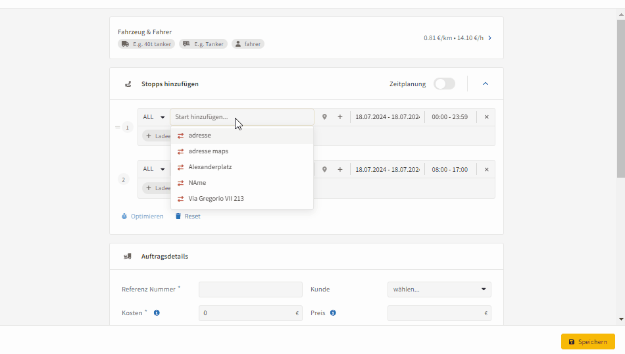Expand Fahrzeug & Fahrer details chevron
625x354 pixels.
489,38
